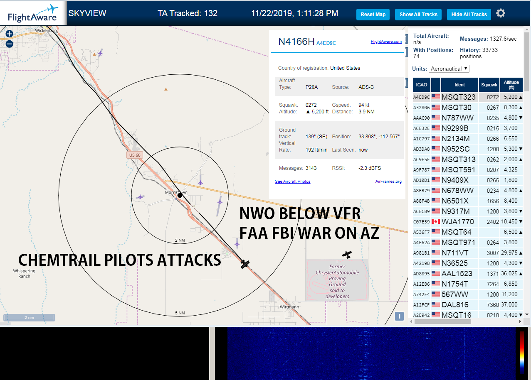Viewport: 531px width, 380px height.
Task: Click the signal waterfall spectrum display
Action: pyautogui.click(x=371, y=353)
